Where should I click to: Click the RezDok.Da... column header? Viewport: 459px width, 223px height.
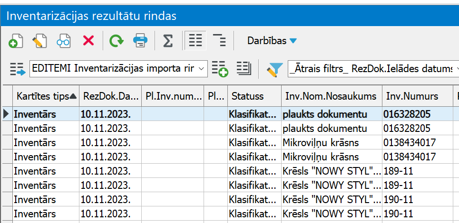pyautogui.click(x=110, y=96)
